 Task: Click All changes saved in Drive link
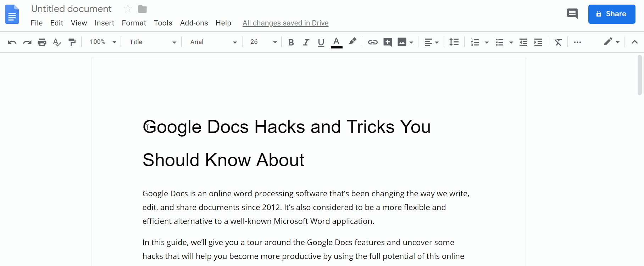285,23
